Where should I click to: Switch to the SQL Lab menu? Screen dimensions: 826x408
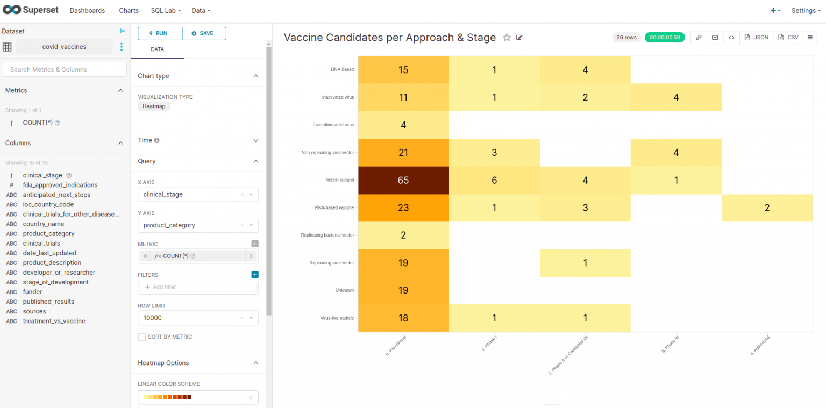tap(165, 10)
